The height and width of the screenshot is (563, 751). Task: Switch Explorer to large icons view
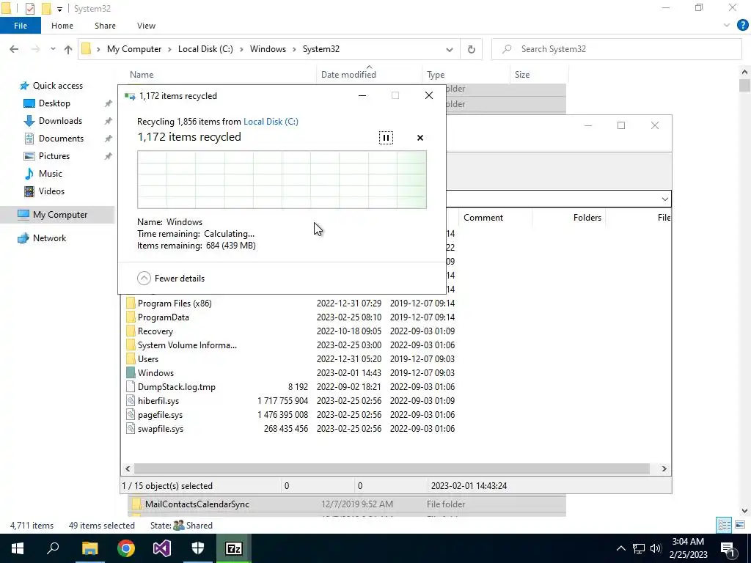point(740,525)
